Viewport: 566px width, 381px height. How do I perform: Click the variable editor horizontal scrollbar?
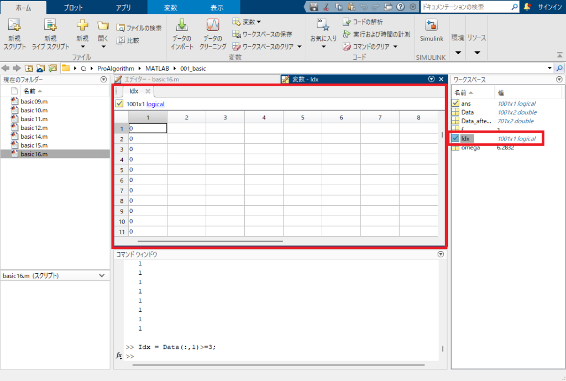(x=210, y=241)
